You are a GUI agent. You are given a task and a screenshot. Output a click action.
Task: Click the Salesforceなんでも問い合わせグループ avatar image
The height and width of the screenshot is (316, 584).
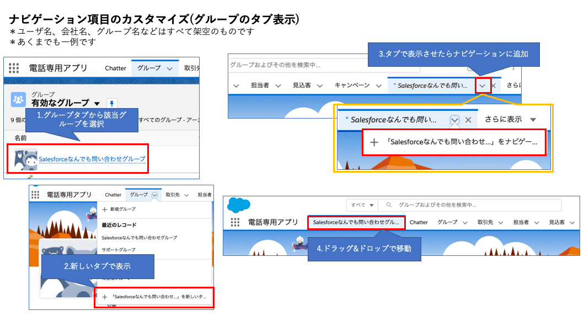click(x=26, y=159)
